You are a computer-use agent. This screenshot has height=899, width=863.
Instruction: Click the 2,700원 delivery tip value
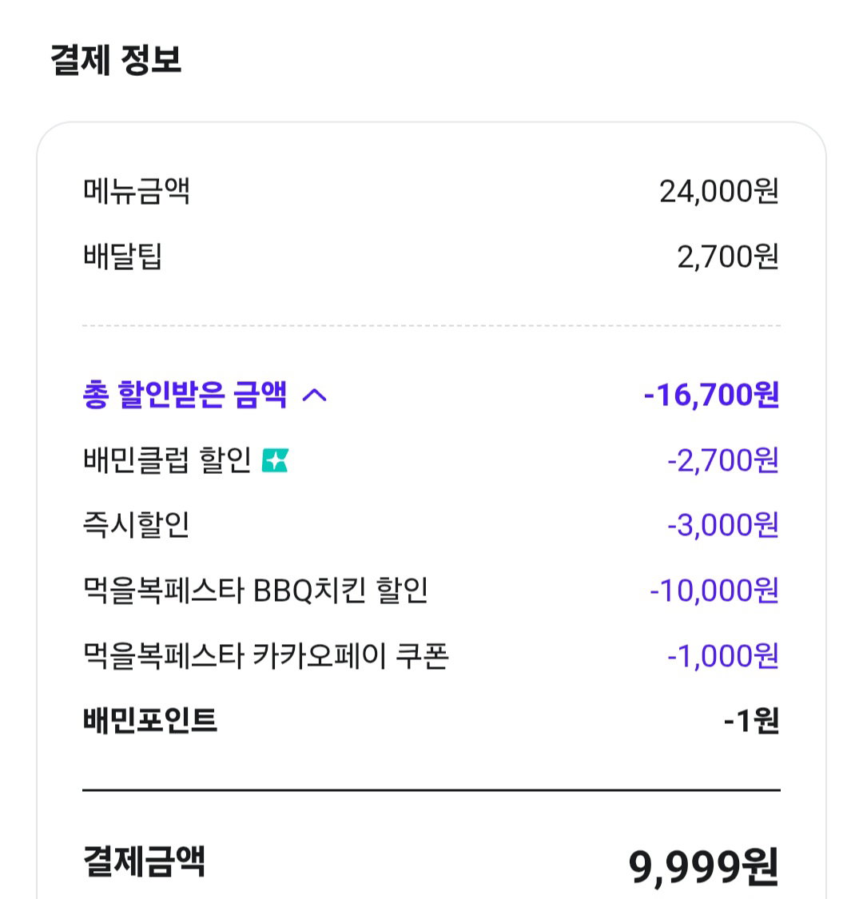pos(728,257)
